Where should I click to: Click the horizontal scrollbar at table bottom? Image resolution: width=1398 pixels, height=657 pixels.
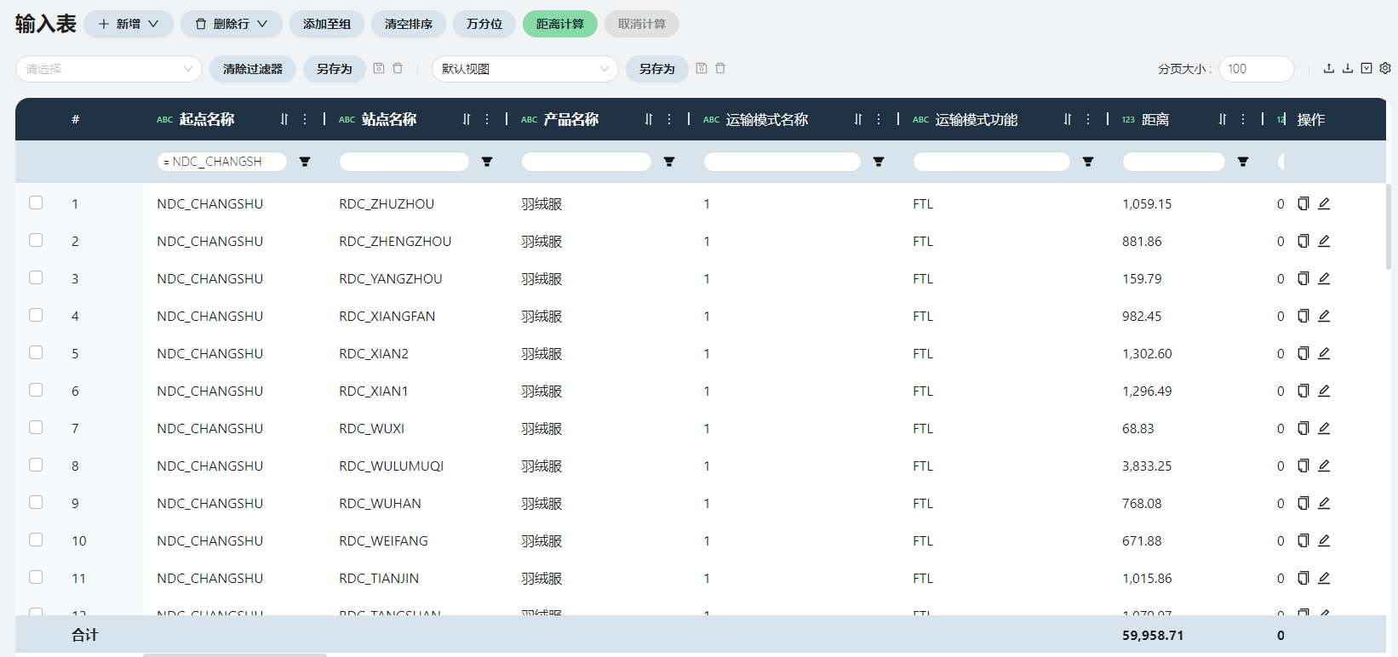pos(235,654)
